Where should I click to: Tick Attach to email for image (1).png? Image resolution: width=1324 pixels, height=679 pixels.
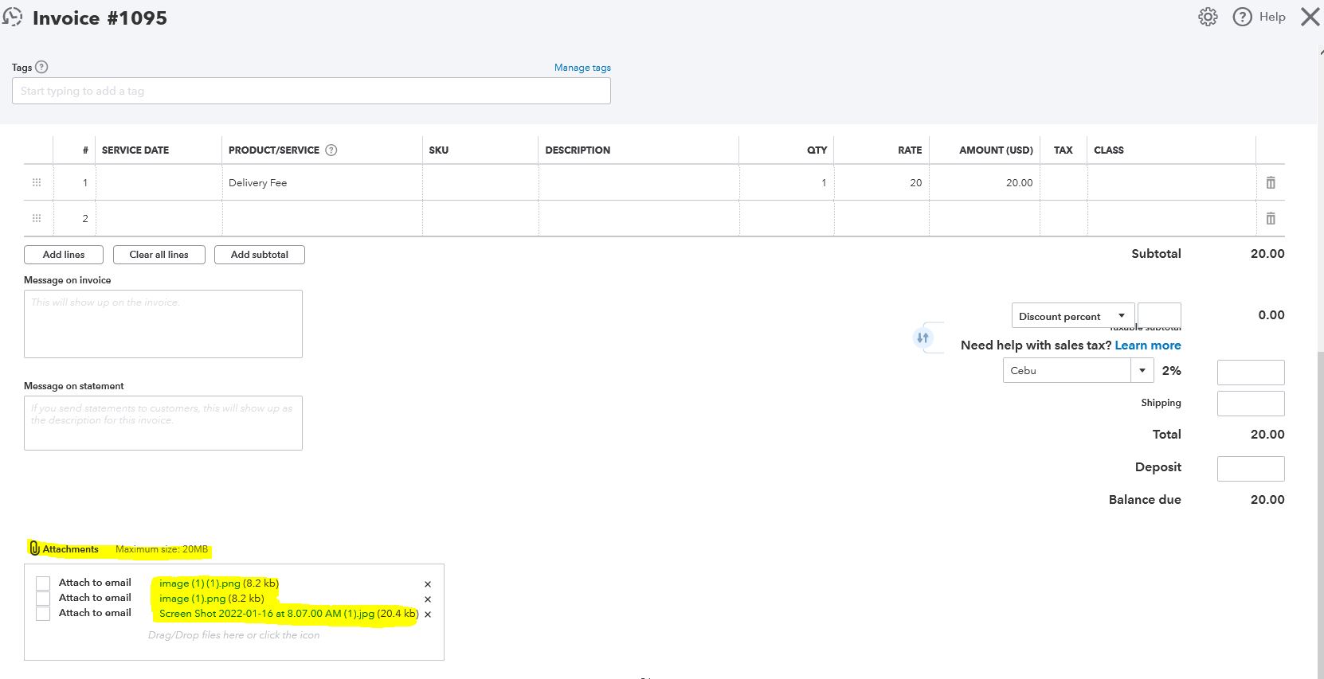(x=43, y=599)
